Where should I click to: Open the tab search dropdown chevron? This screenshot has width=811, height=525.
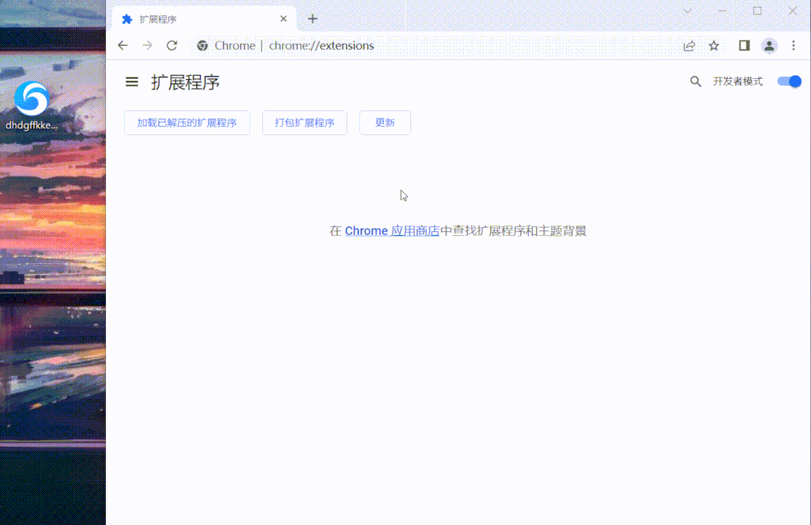(x=688, y=11)
